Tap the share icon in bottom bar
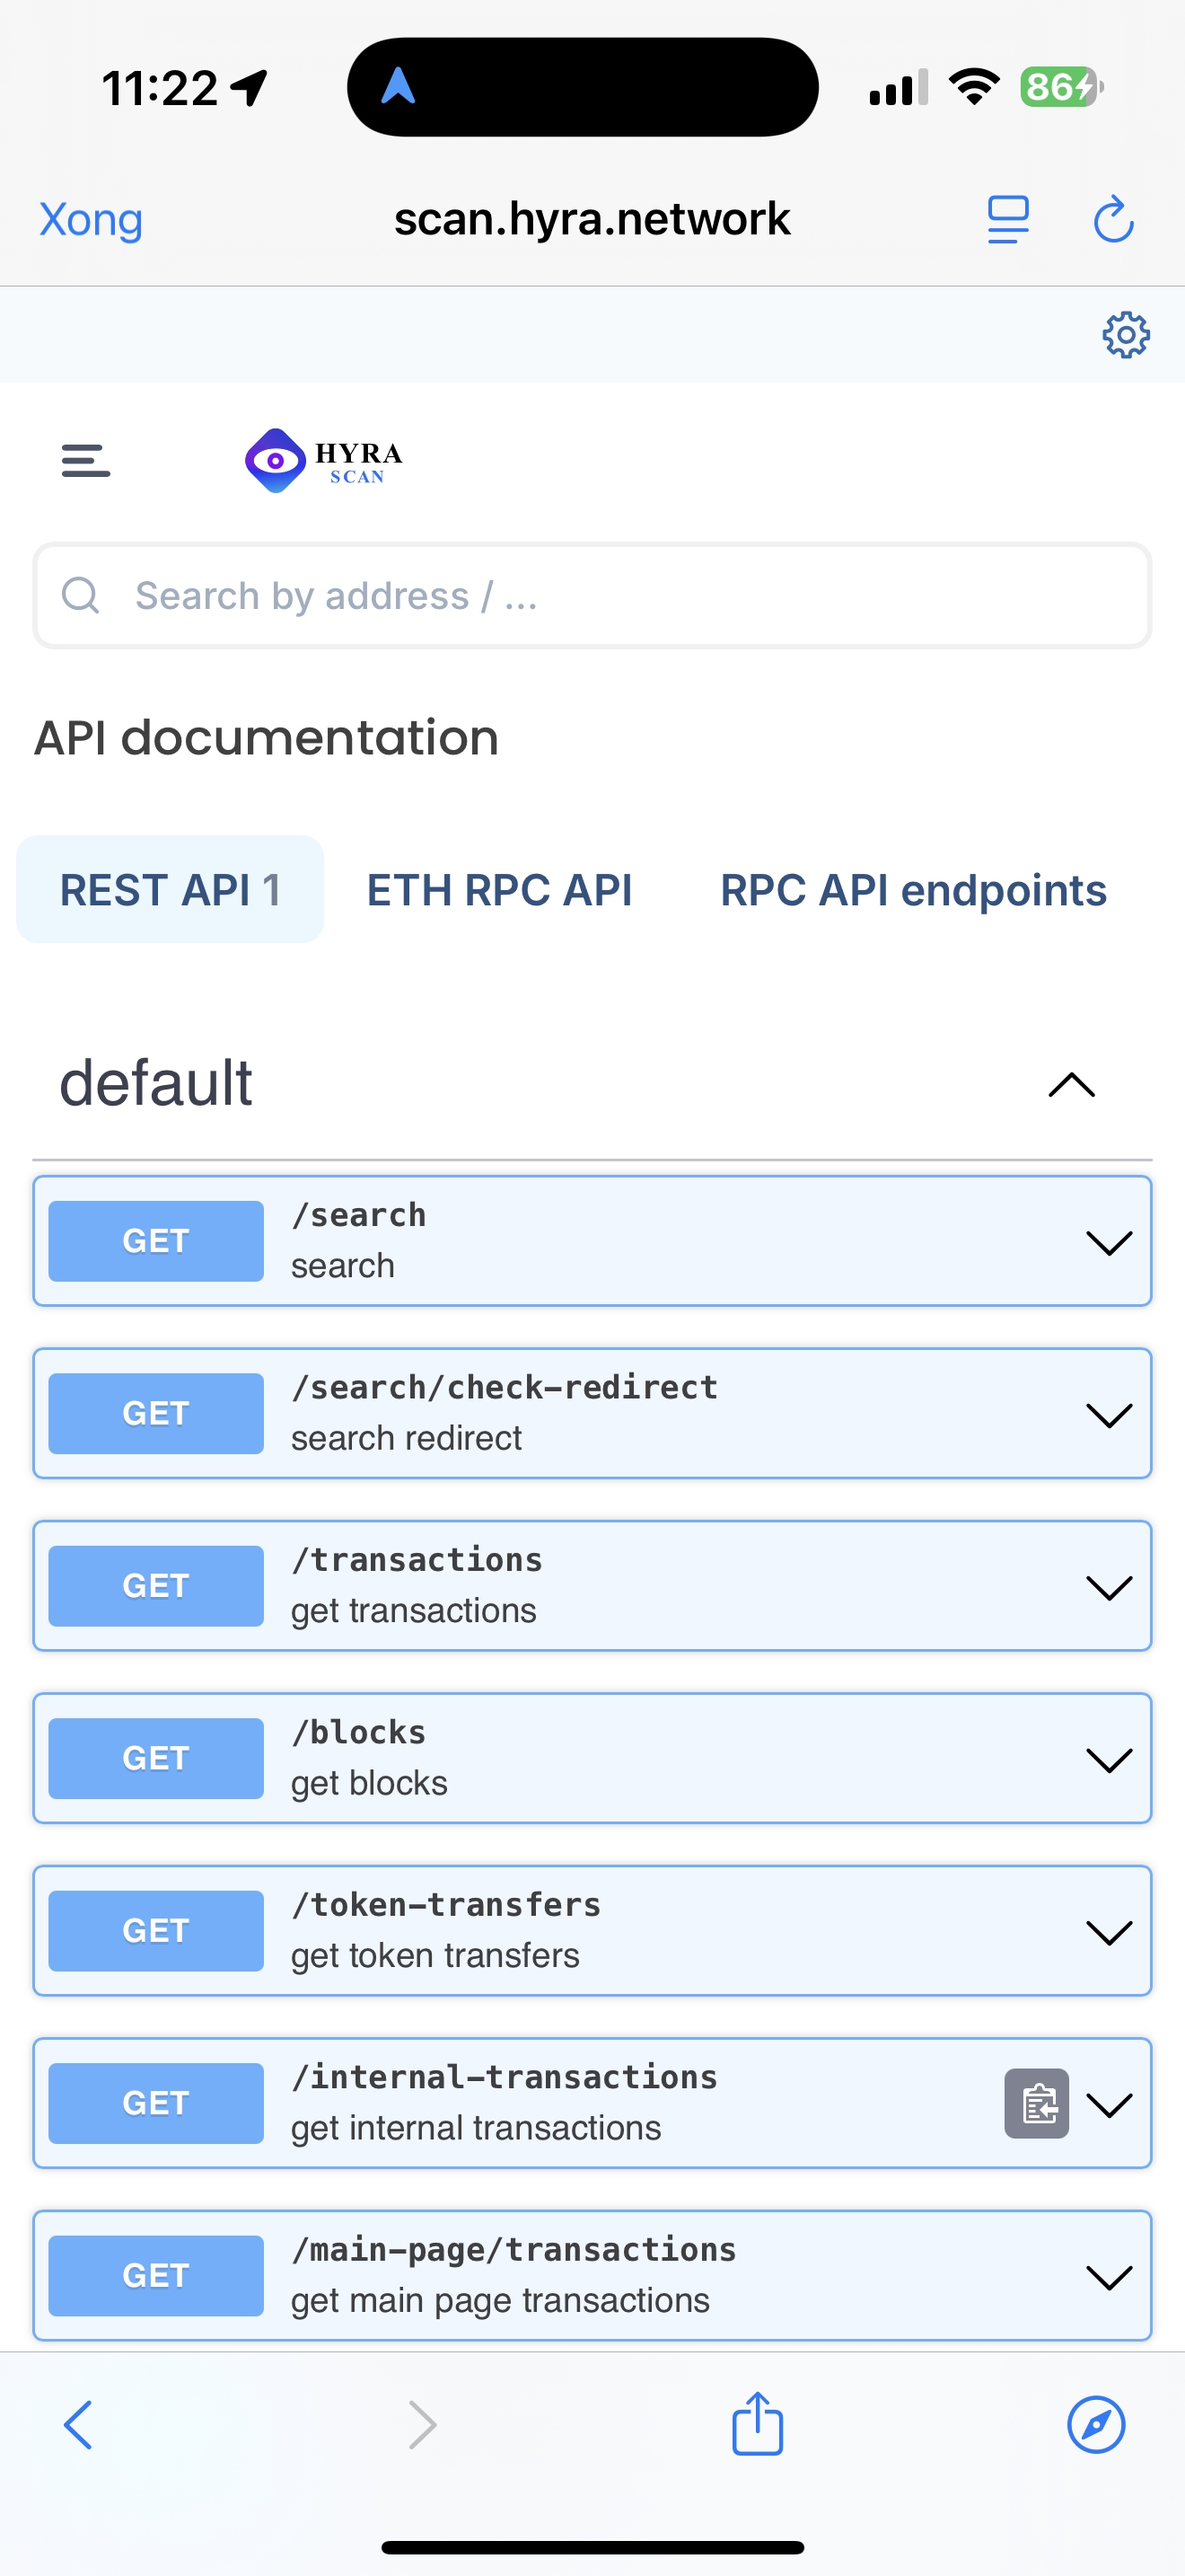This screenshot has height=2576, width=1185. click(x=758, y=2424)
